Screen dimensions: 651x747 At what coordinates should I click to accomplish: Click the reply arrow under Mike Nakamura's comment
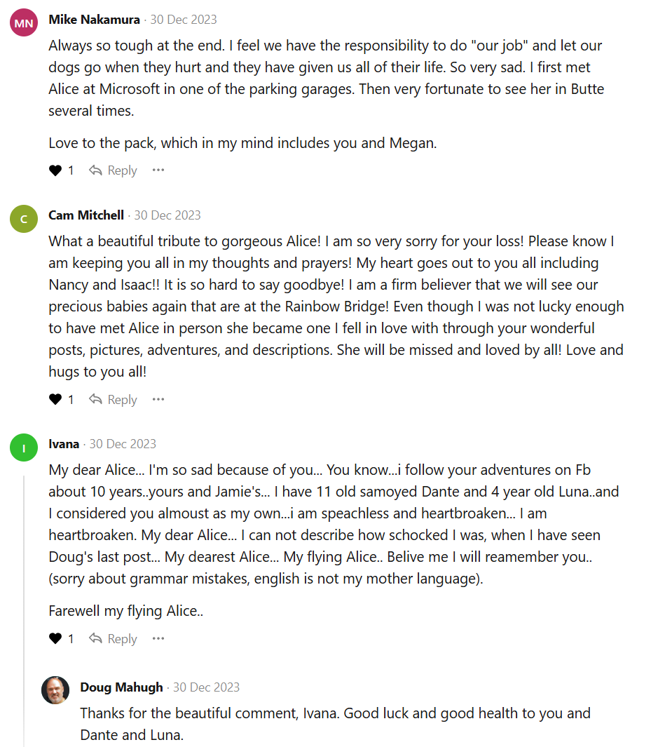(x=96, y=170)
